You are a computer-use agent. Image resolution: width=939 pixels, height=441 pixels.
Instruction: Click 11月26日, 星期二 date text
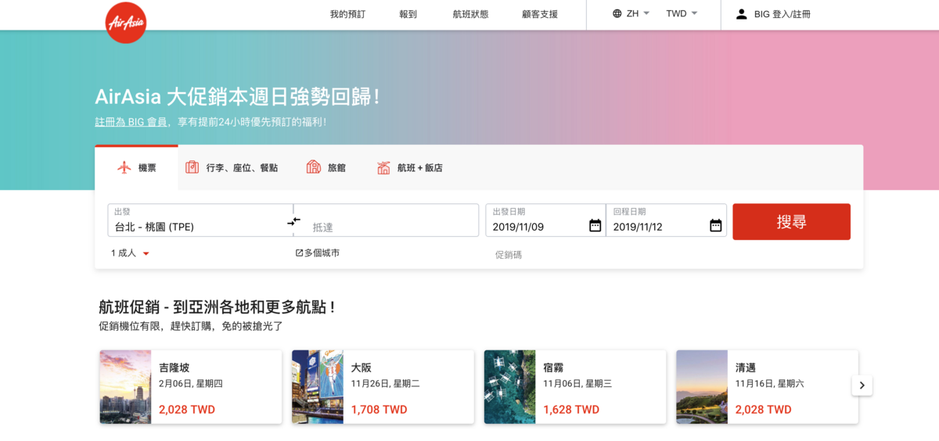point(385,384)
